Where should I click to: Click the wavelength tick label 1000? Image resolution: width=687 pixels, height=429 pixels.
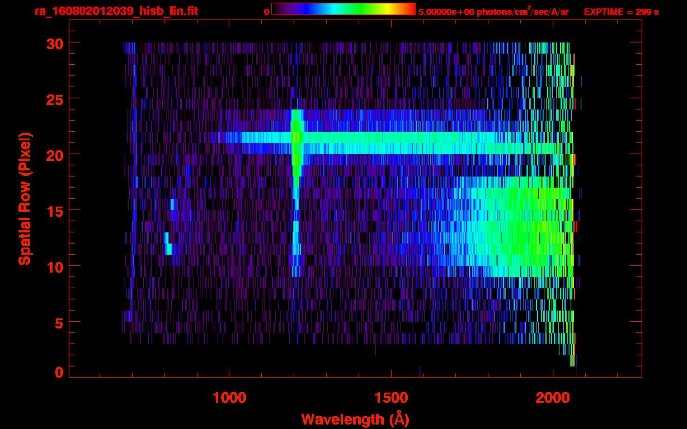pyautogui.click(x=229, y=397)
